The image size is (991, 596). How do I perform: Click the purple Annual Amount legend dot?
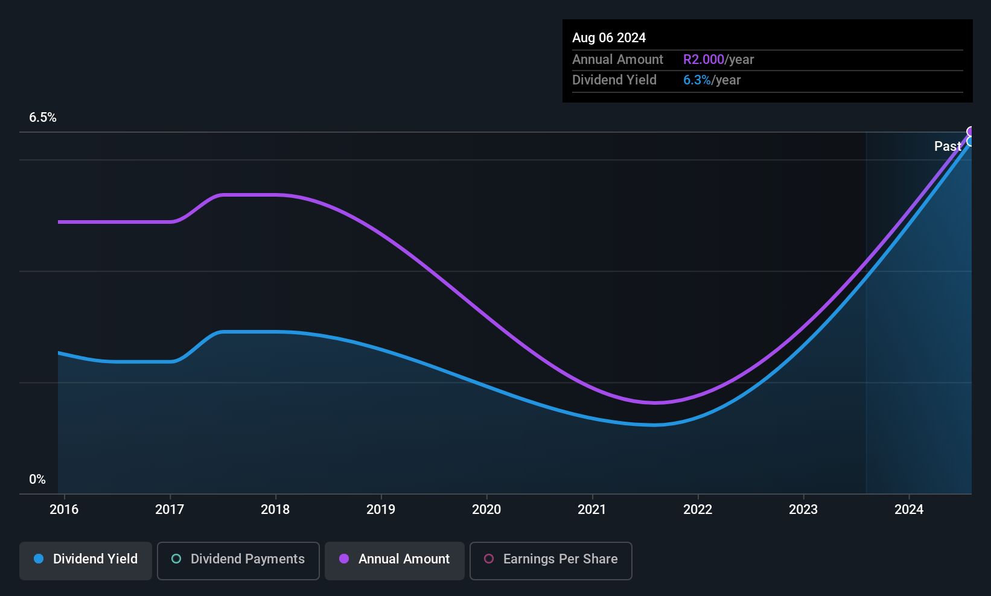pyautogui.click(x=344, y=559)
